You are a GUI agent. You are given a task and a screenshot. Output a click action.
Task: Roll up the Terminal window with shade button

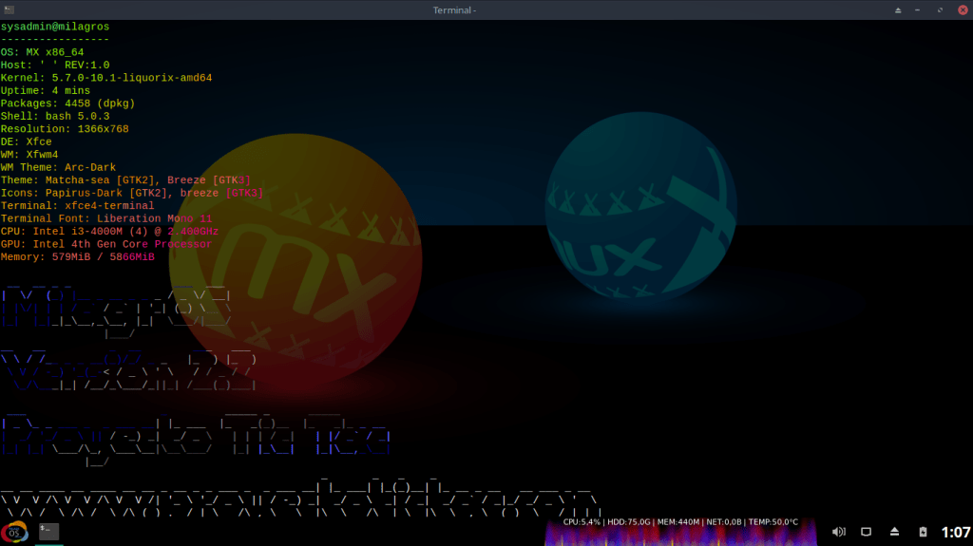click(898, 9)
